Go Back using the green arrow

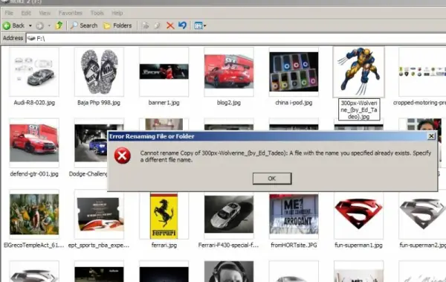click(13, 25)
